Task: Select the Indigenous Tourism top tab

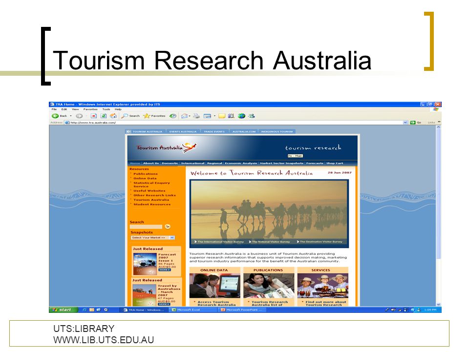Action: pyautogui.click(x=277, y=132)
